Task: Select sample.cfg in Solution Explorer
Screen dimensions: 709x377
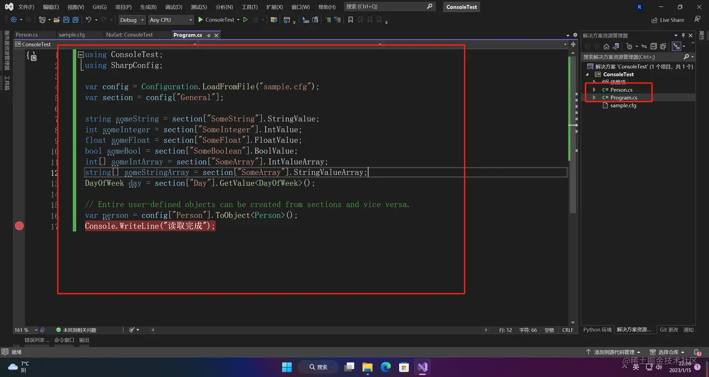Action: click(623, 106)
